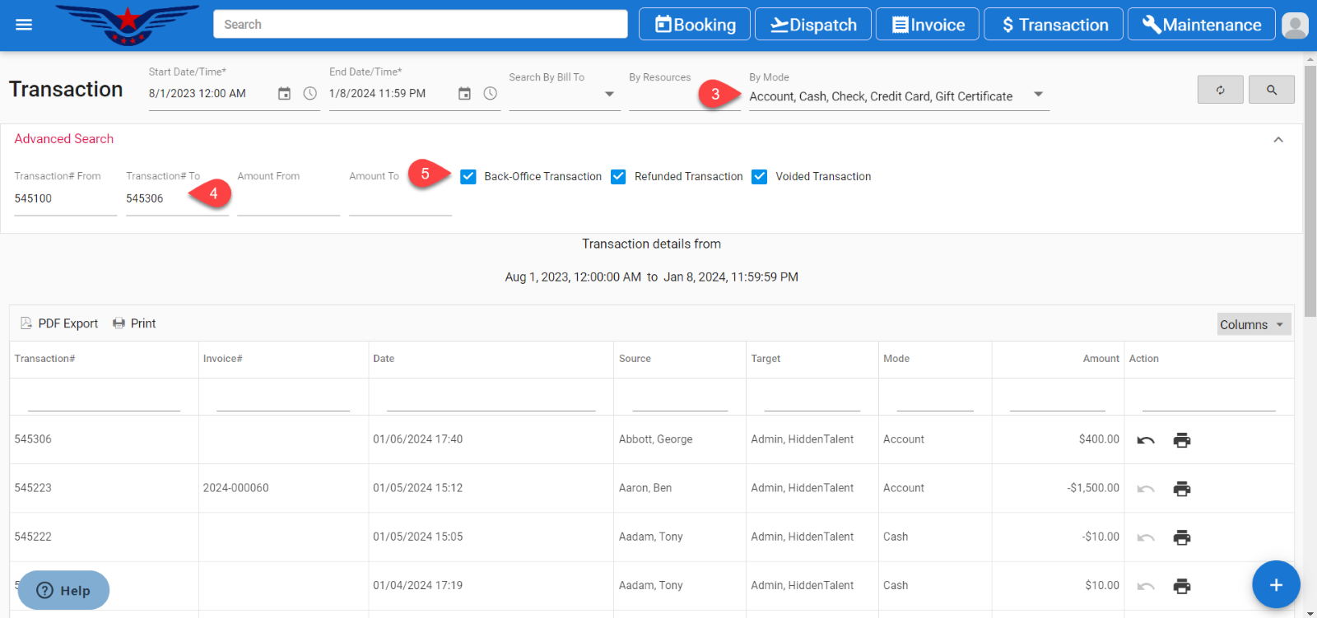The height and width of the screenshot is (618, 1317).
Task: Open the End Date clock time picker
Action: [x=490, y=94]
